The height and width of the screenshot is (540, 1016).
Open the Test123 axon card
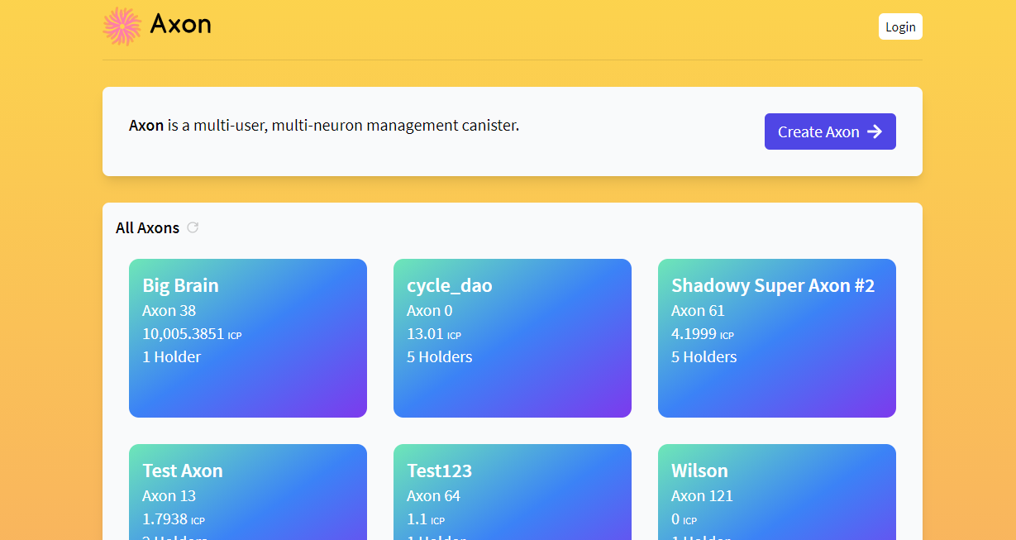tap(513, 492)
